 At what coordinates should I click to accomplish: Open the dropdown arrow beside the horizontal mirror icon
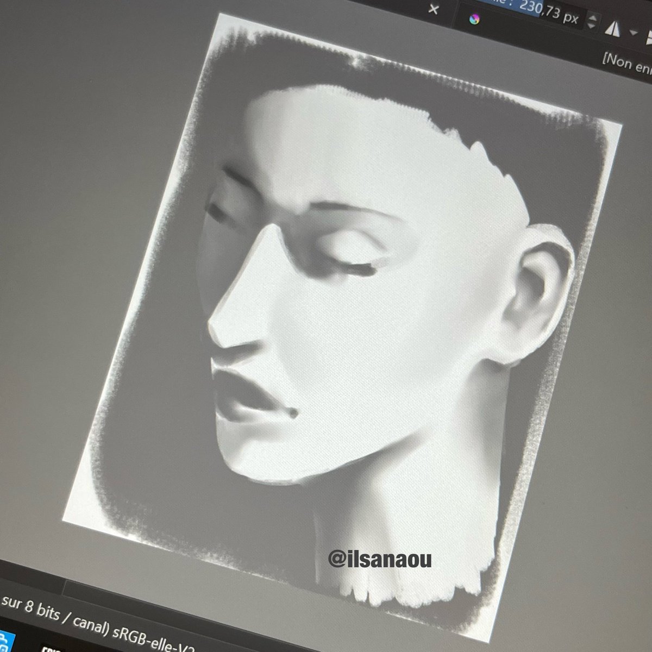pyautogui.click(x=633, y=33)
